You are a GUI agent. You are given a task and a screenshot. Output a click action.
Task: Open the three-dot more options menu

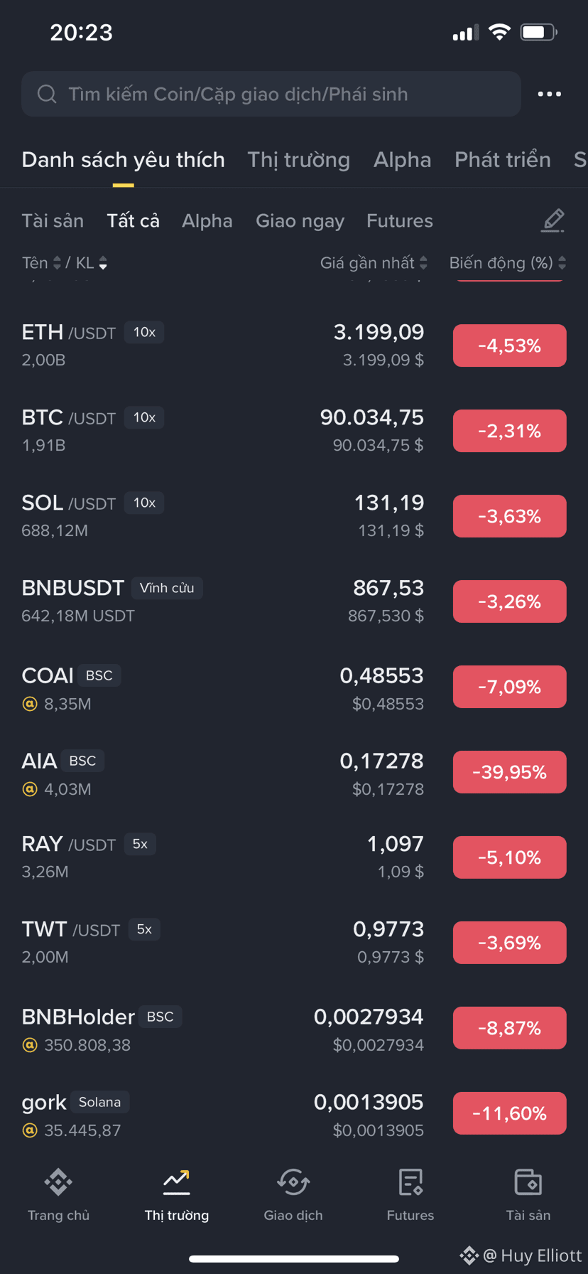549,94
